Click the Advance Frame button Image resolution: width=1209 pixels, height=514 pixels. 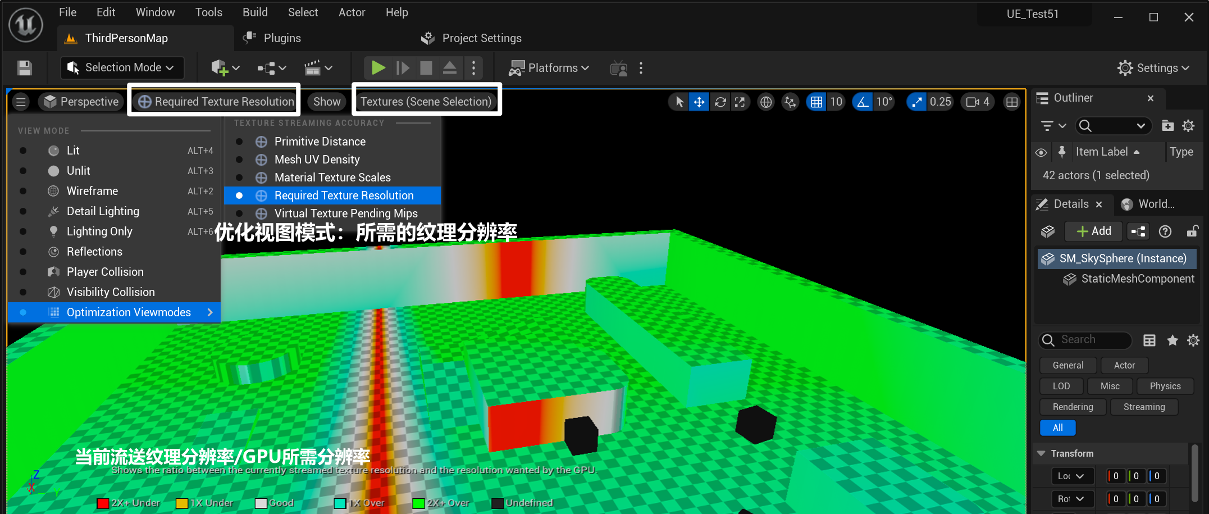(x=402, y=68)
